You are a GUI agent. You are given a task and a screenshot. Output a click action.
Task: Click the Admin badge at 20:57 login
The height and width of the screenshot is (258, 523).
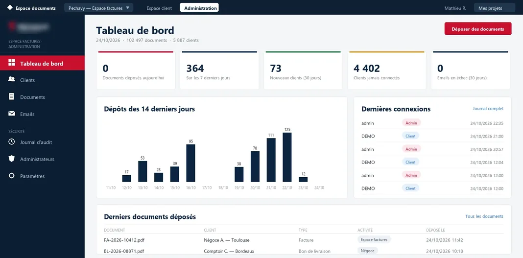[411, 149]
